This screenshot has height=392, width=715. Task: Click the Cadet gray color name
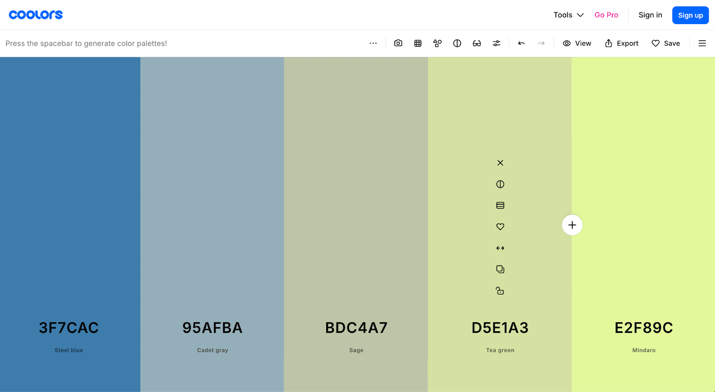(x=213, y=350)
